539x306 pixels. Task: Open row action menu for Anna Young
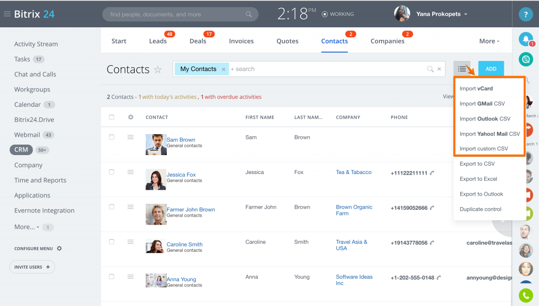131,277
